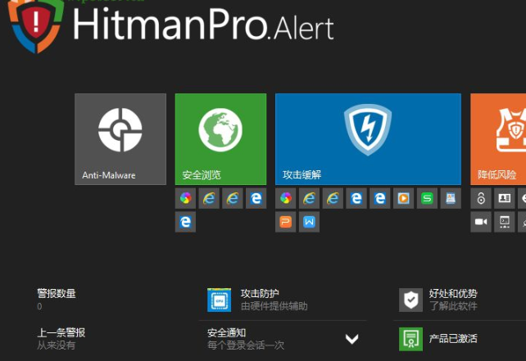Click the green certificate icon for 产品已激活
The height and width of the screenshot is (361, 526).
(411, 339)
